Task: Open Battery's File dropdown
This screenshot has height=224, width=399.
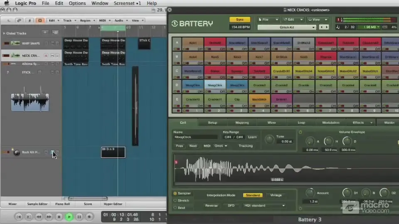Action: tap(268, 19)
